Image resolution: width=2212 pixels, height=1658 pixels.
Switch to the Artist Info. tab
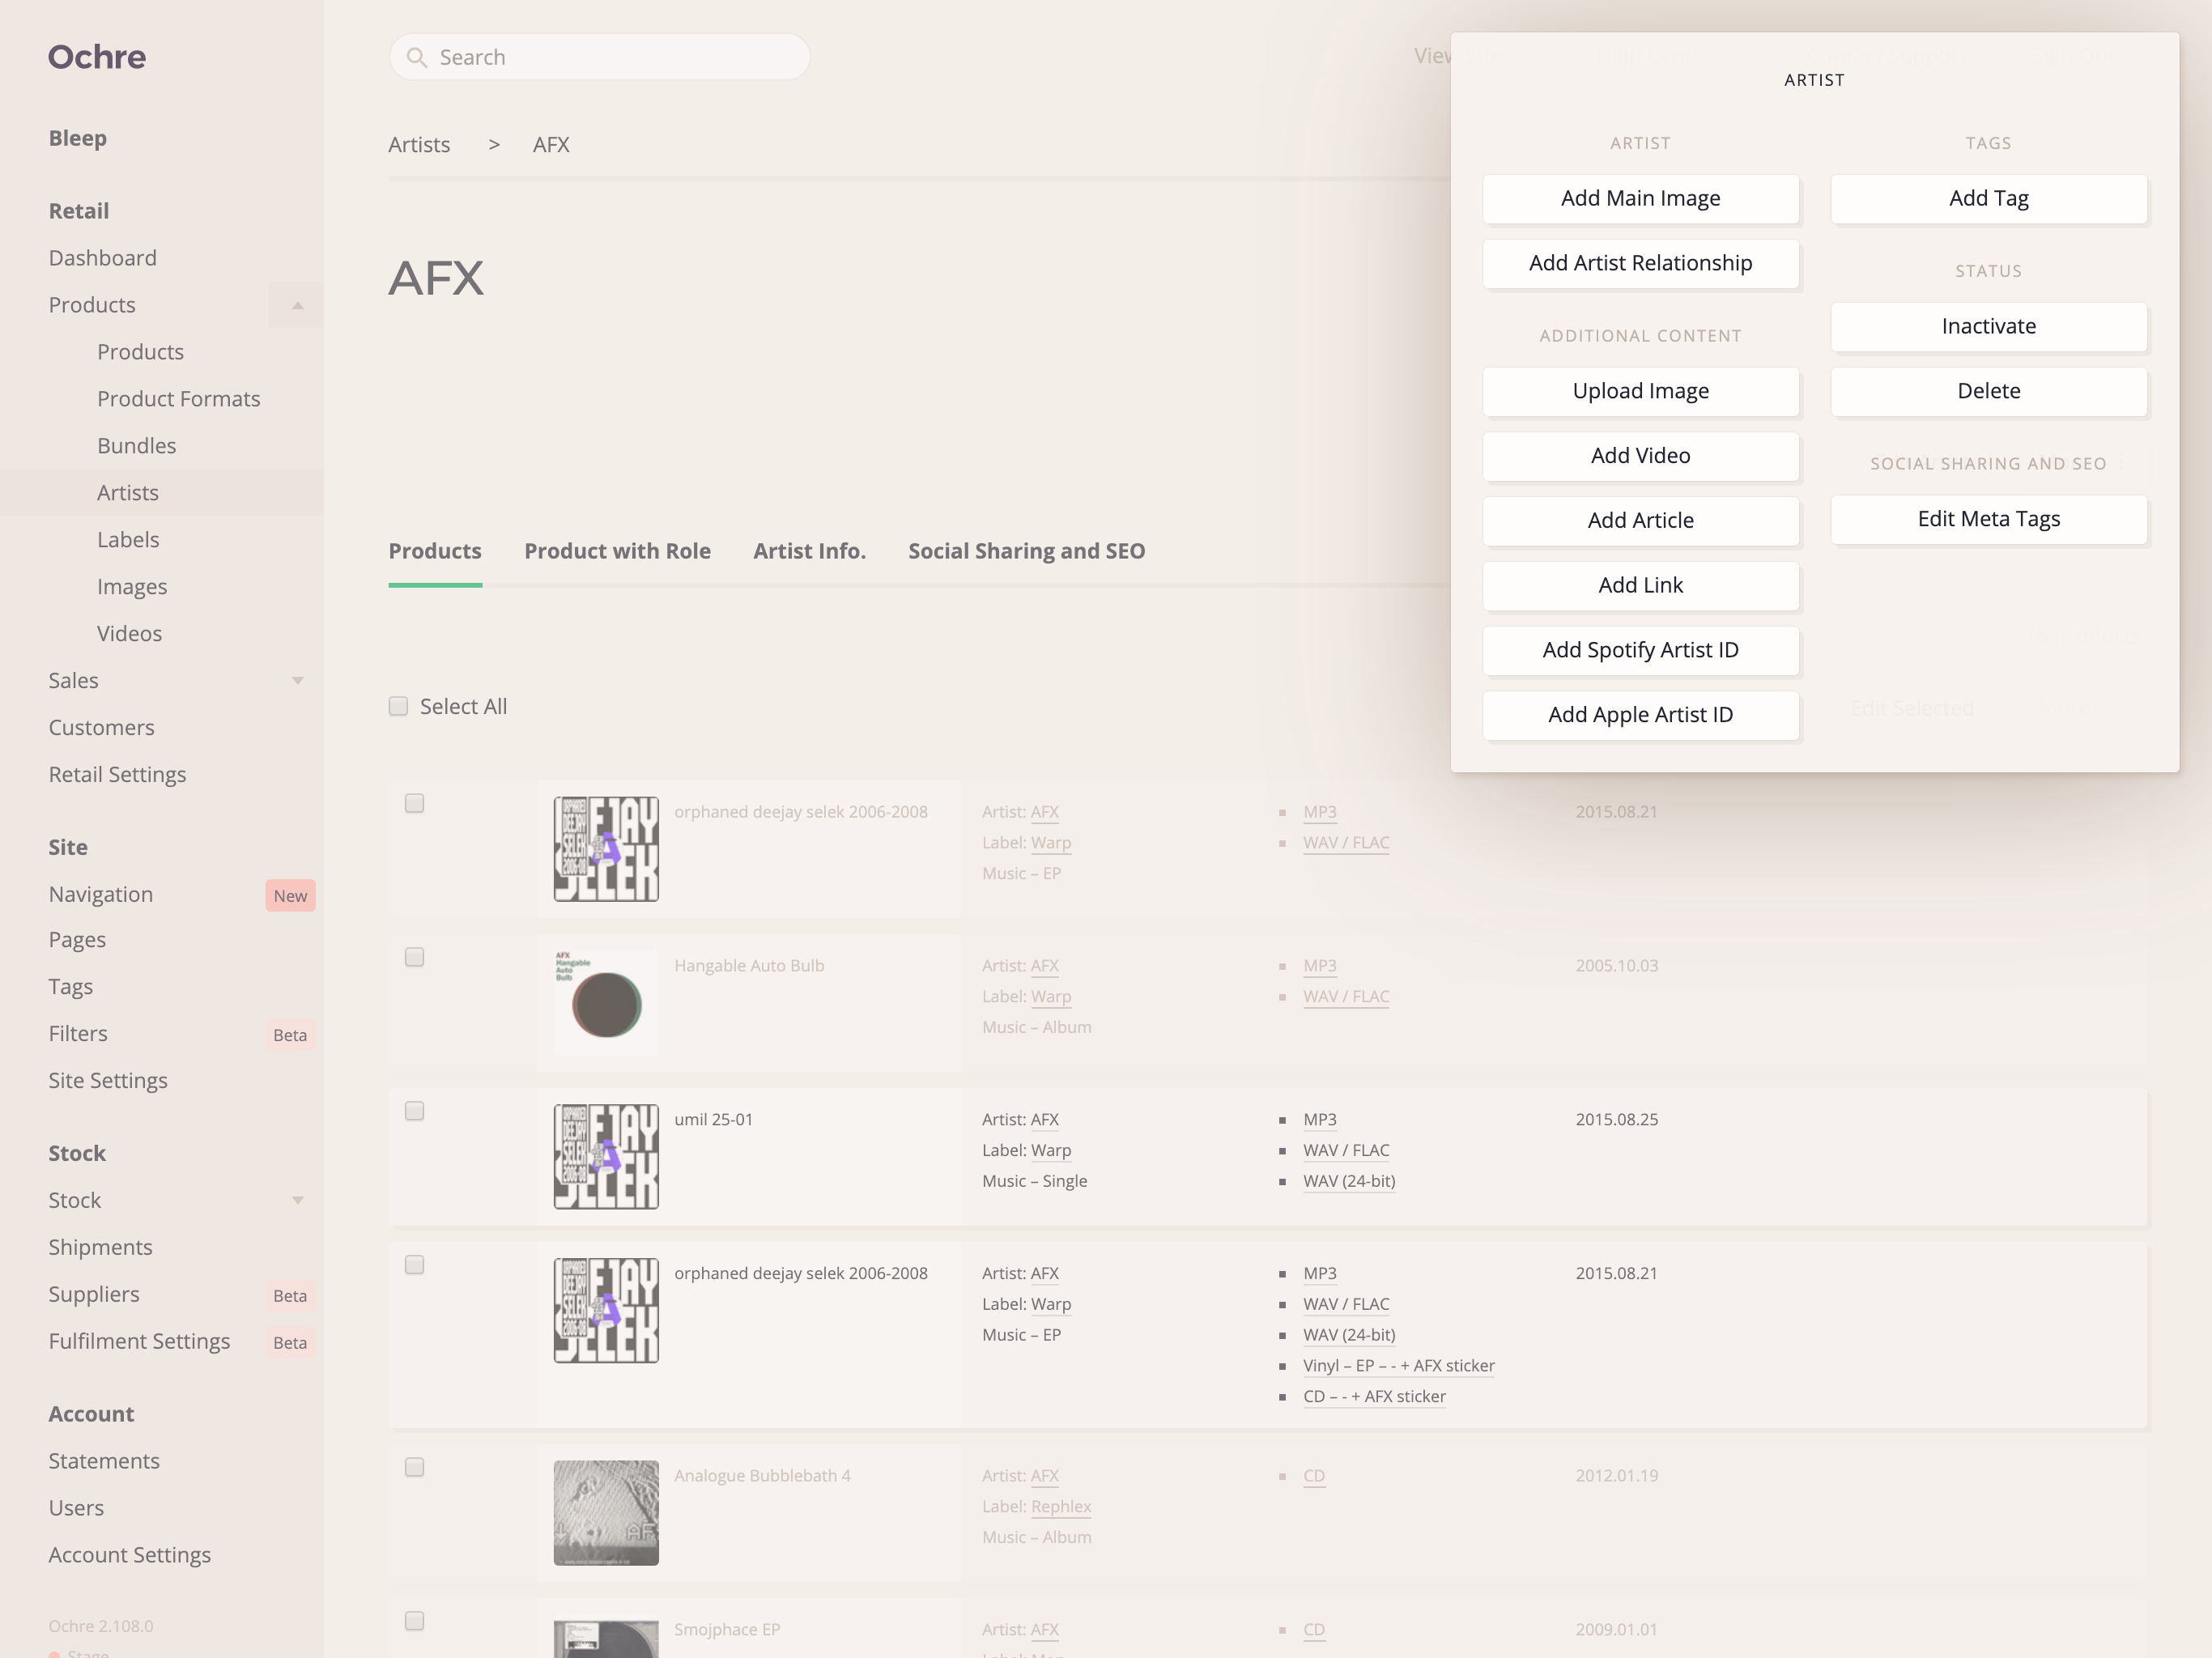(809, 551)
